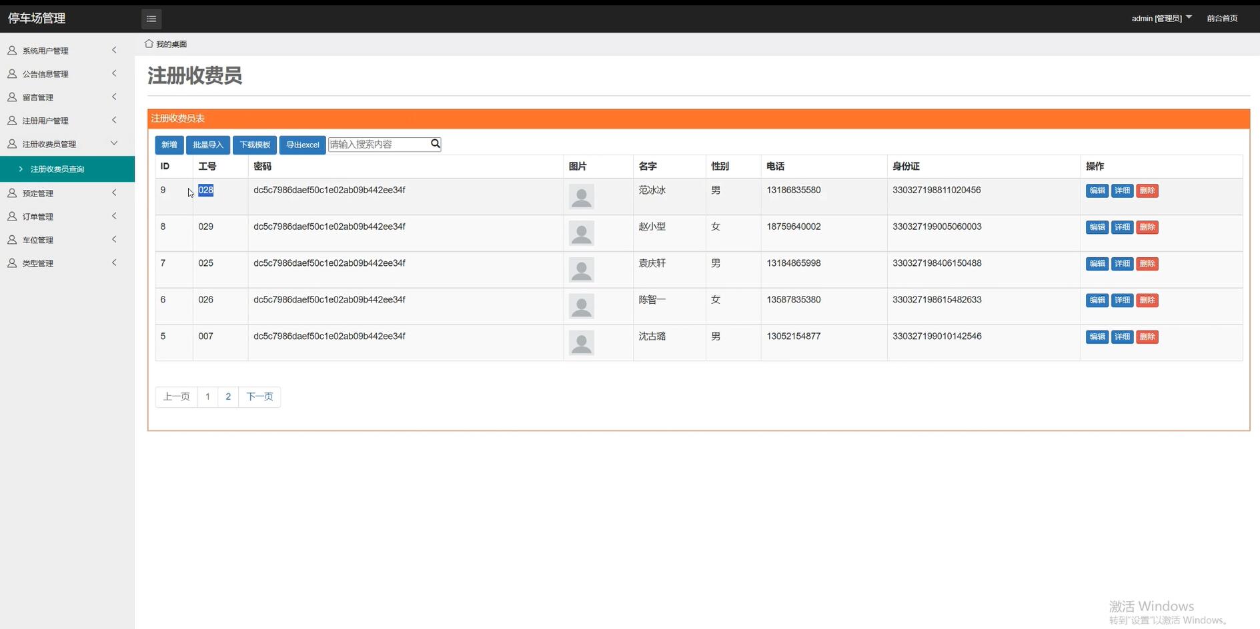The width and height of the screenshot is (1260, 629).
Task: Expand the 公告信息管理 chevron
Action: pyautogui.click(x=114, y=73)
